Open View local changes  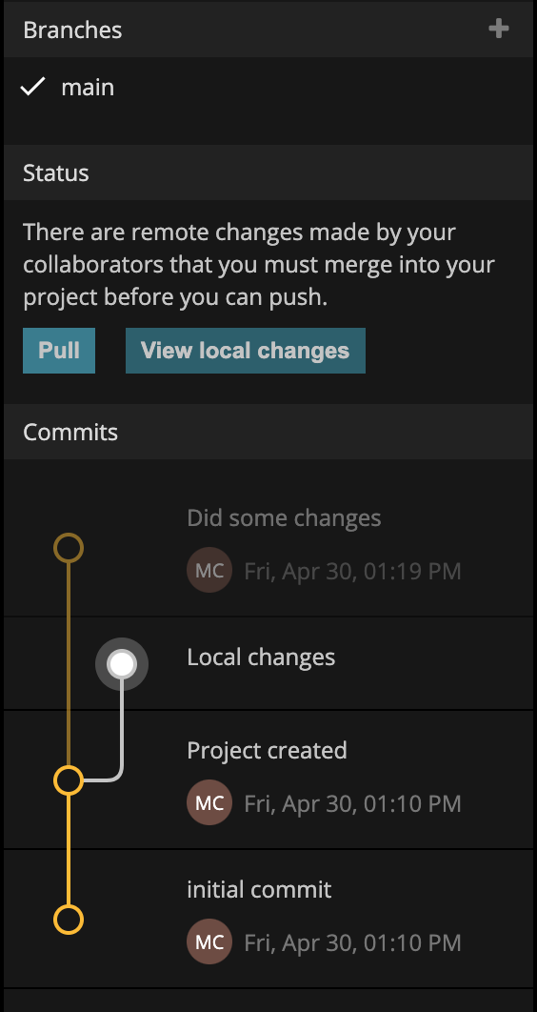(246, 351)
